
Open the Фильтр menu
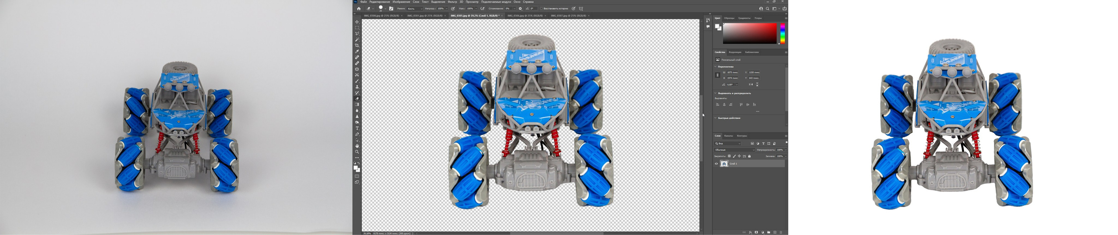[x=452, y=2]
